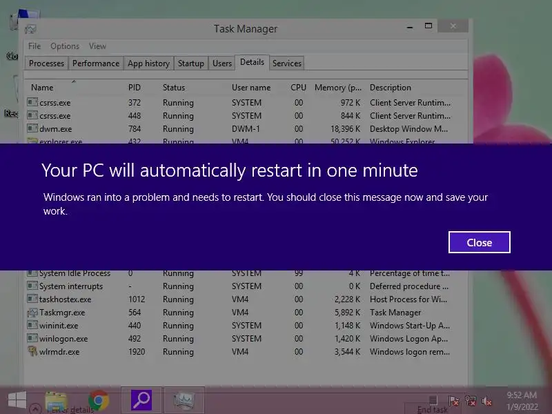This screenshot has width=552, height=414.
Task: Switch to the Services tab
Action: pos(287,63)
